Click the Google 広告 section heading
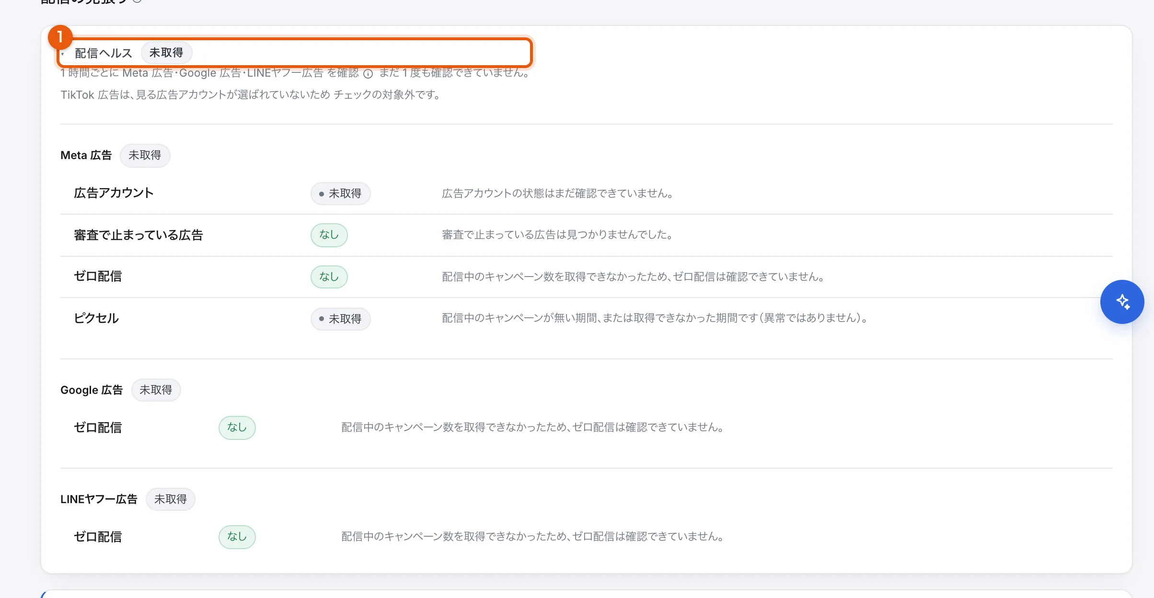The width and height of the screenshot is (1154, 598). (x=92, y=390)
